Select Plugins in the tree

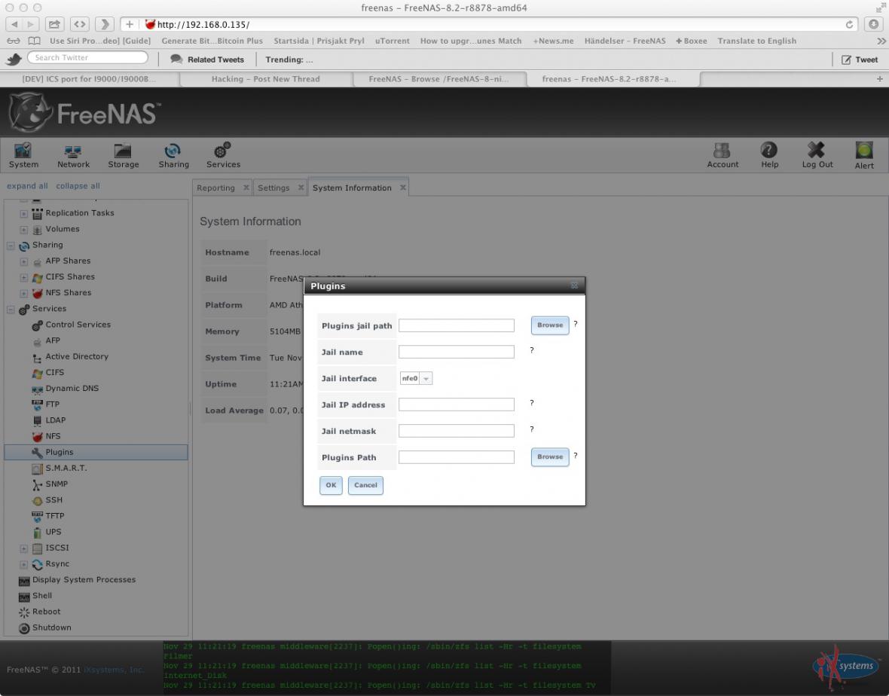click(x=96, y=452)
